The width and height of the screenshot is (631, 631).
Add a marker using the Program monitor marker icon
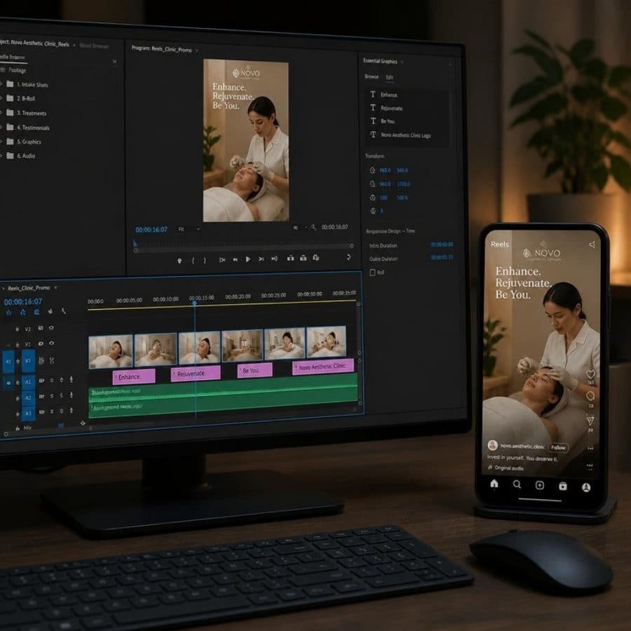pos(179,261)
